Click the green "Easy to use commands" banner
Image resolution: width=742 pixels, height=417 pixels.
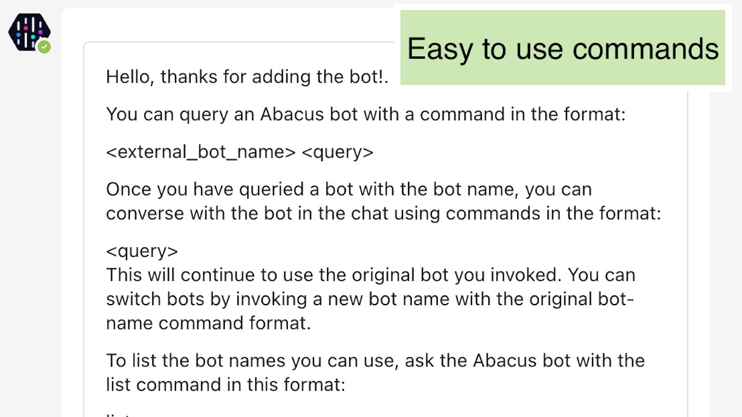pos(562,48)
